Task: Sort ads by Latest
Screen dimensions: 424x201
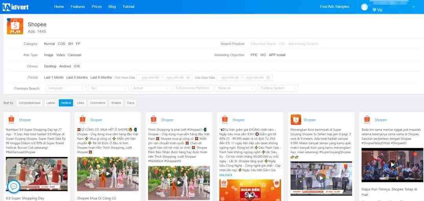Action: tap(51, 103)
